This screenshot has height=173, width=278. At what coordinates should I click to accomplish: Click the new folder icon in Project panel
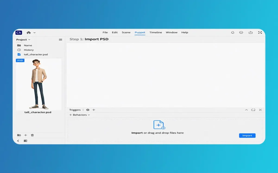tap(19, 135)
